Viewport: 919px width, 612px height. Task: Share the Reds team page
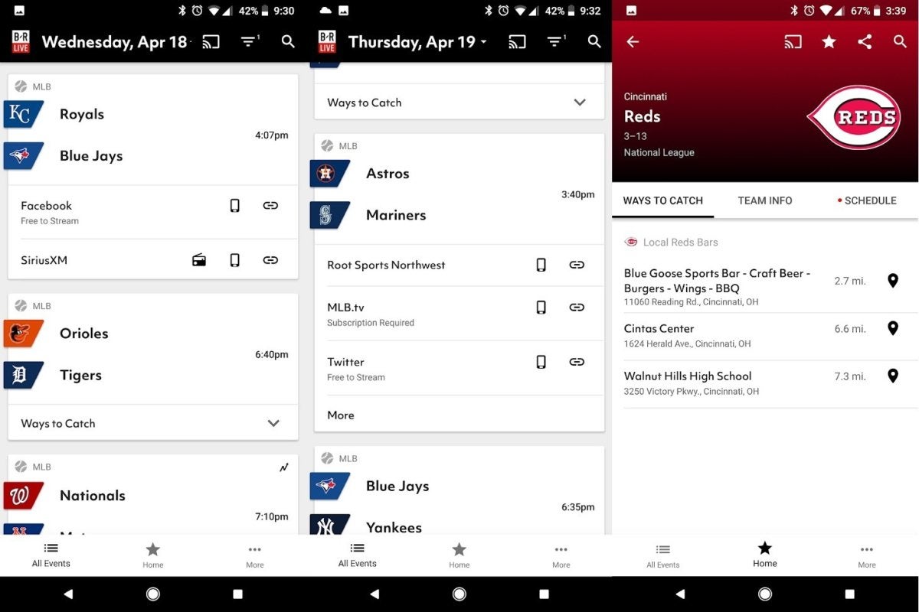point(865,42)
